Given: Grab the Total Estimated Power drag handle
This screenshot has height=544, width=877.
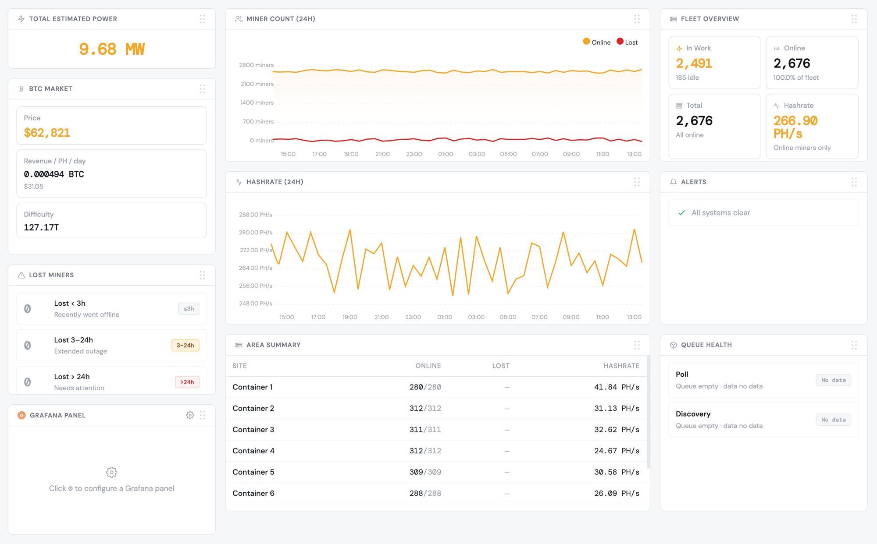Looking at the screenshot, I should (202, 19).
